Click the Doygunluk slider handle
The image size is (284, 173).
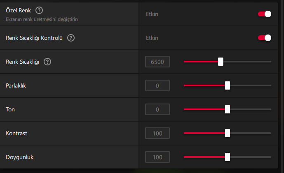pos(227,157)
